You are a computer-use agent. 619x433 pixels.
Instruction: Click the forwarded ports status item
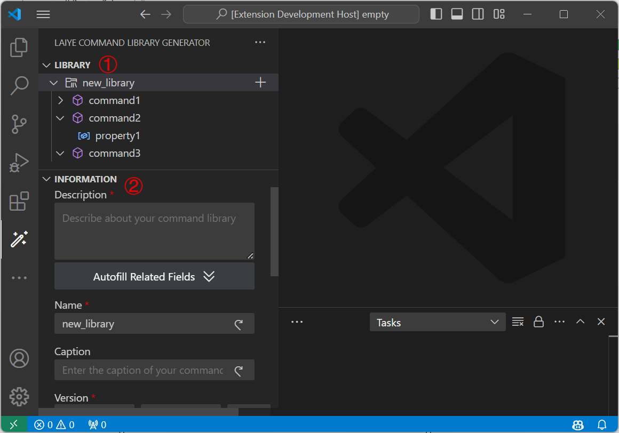click(x=97, y=424)
